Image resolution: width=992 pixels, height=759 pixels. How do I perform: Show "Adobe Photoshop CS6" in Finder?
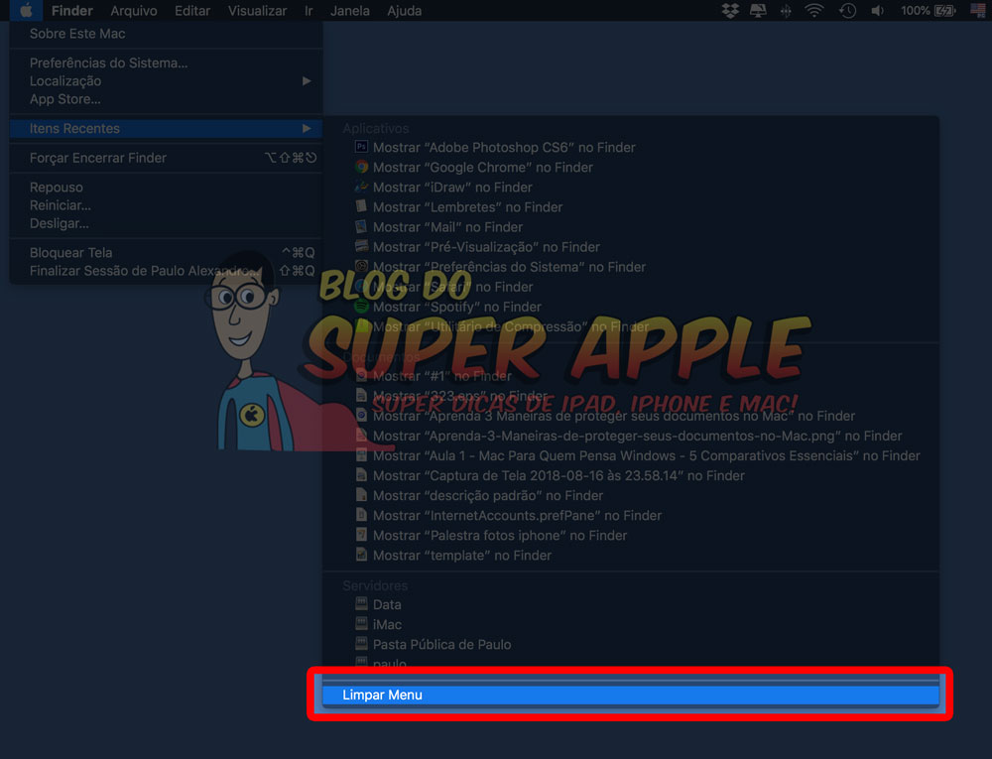[x=504, y=148]
